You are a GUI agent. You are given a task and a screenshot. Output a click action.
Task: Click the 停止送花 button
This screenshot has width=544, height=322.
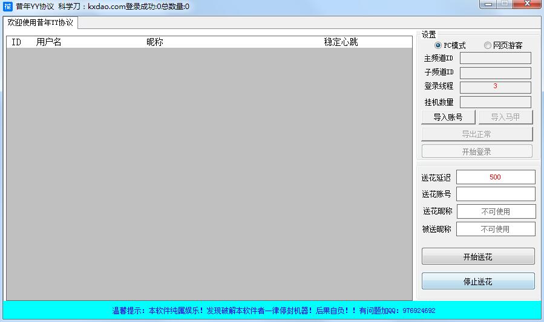478,281
